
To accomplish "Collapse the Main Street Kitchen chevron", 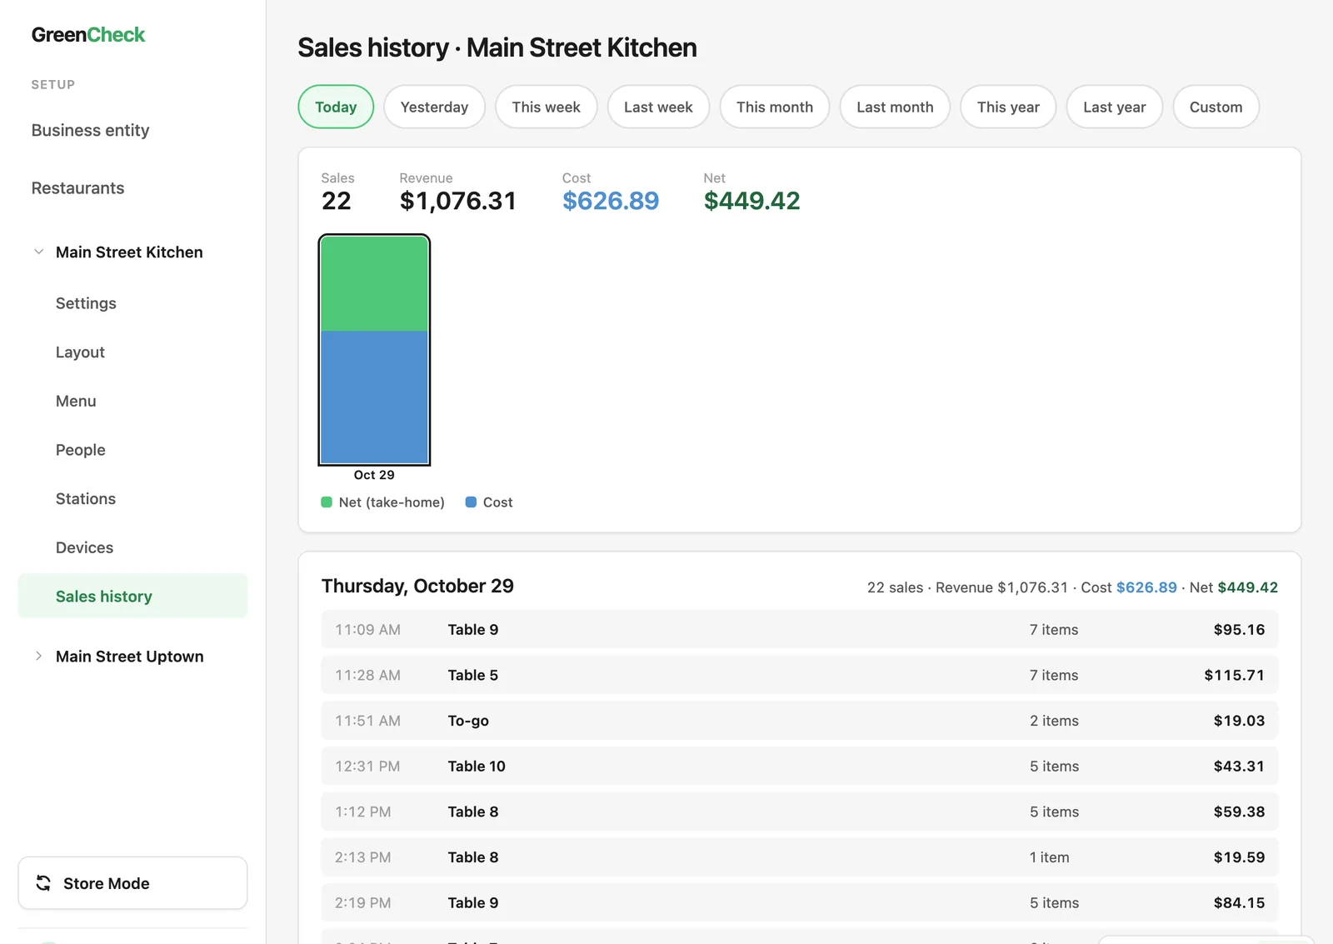I will point(38,252).
